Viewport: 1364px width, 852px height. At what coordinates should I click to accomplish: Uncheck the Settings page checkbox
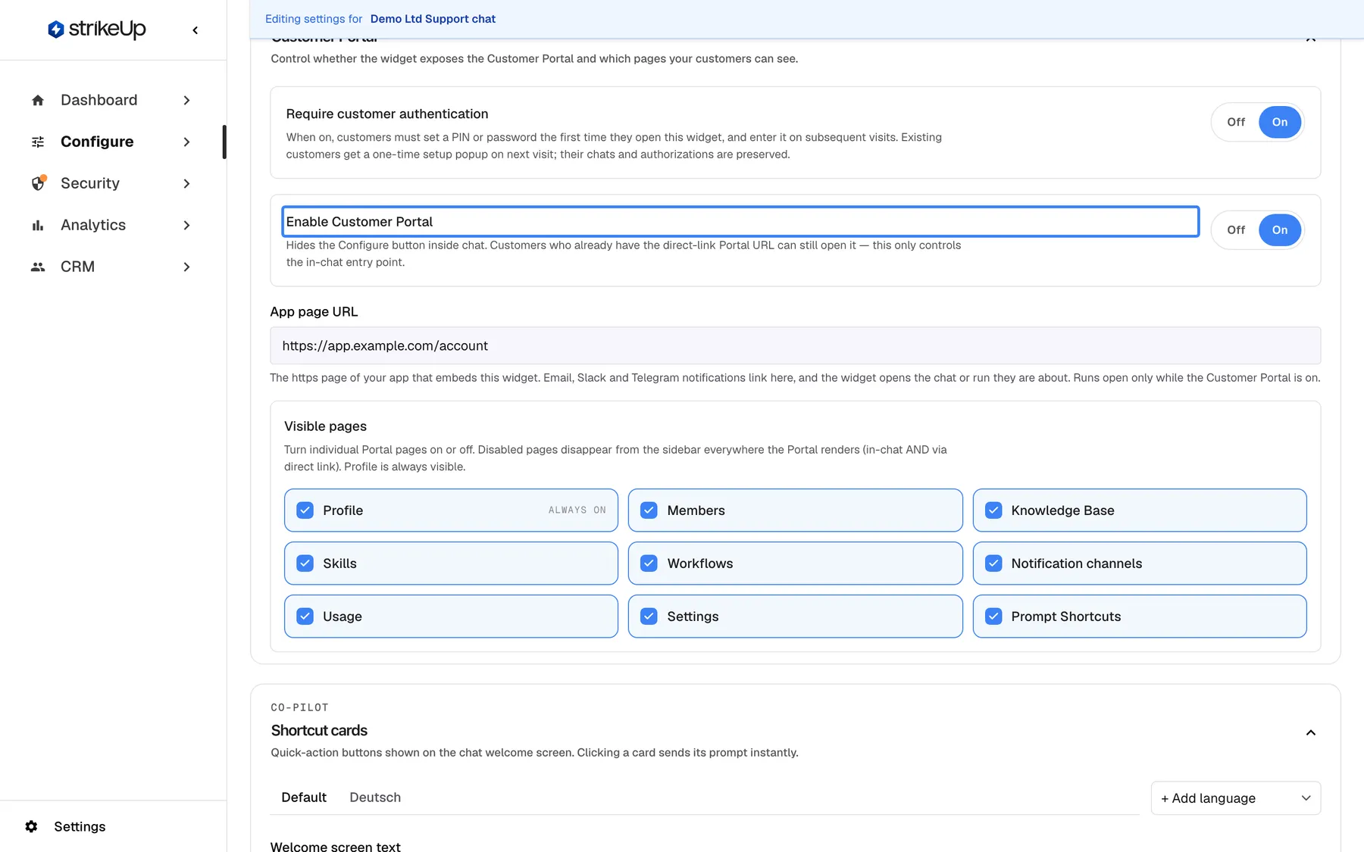coord(649,616)
